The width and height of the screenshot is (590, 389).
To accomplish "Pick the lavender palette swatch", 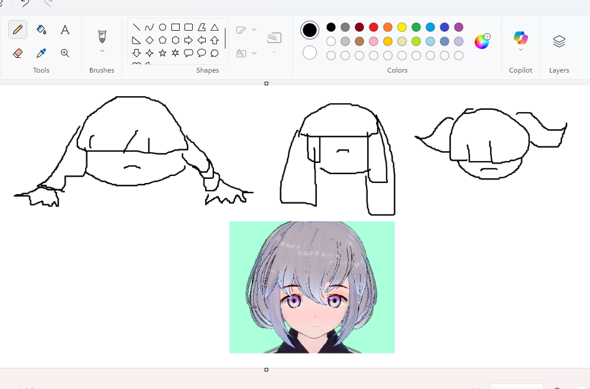I will [x=459, y=41].
